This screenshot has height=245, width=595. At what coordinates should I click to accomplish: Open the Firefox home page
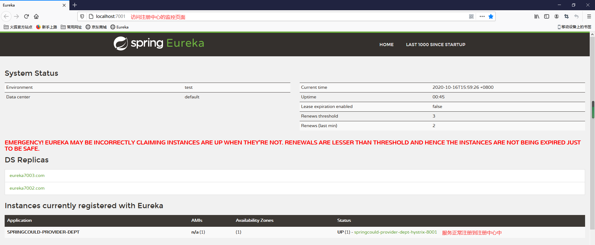tap(36, 16)
